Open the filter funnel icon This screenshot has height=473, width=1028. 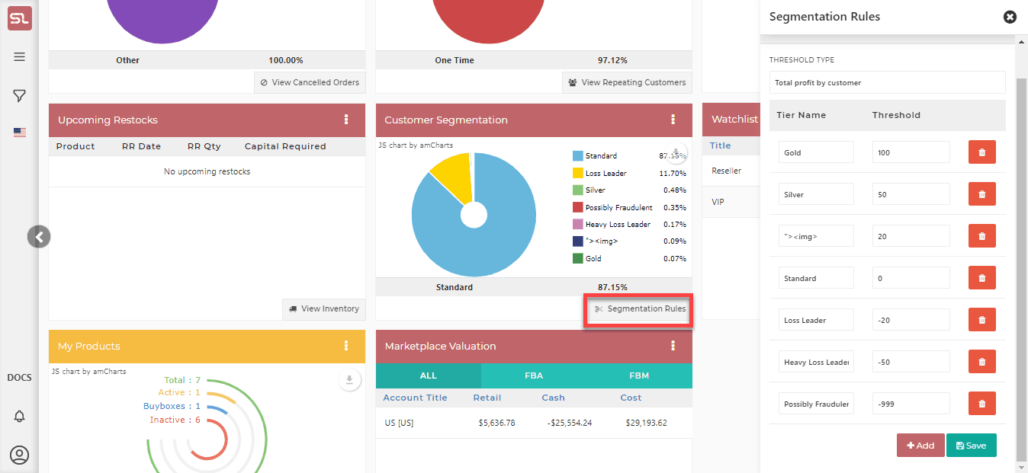click(x=20, y=96)
